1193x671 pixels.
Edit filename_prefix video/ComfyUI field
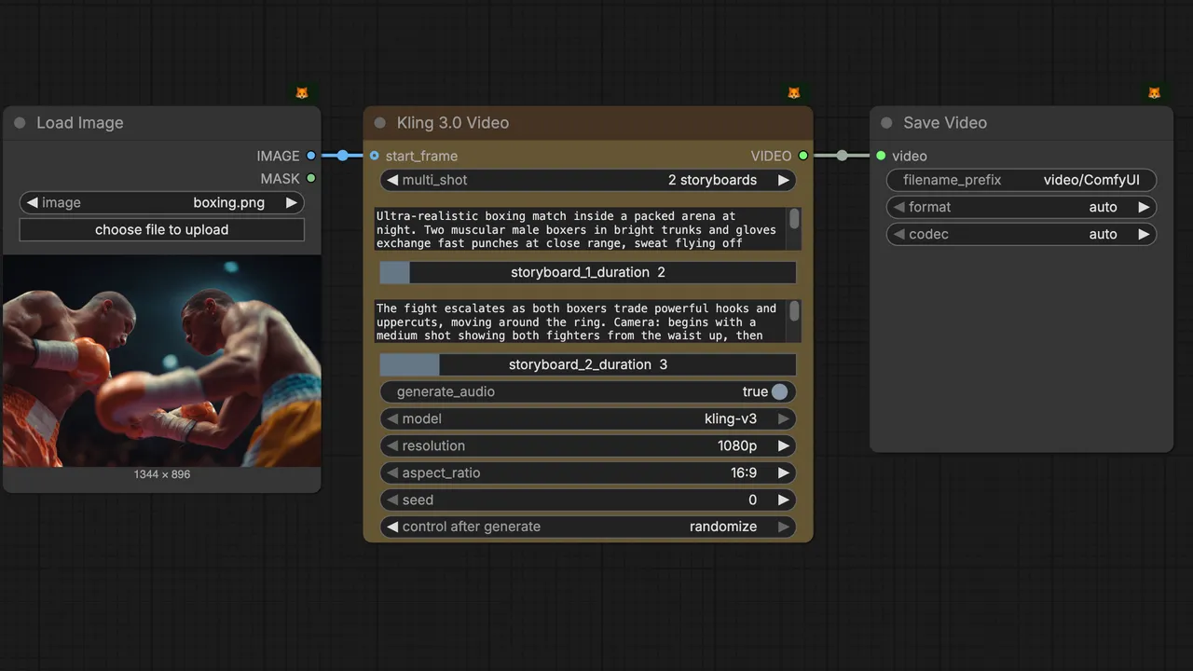(1022, 180)
